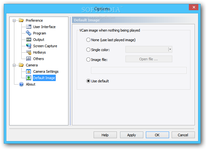Select the Camera tree label
207x150 pixels.
click(x=32, y=65)
